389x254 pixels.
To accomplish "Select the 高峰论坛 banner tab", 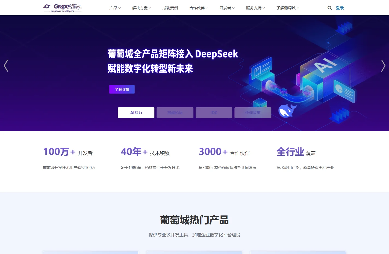I will [175, 113].
